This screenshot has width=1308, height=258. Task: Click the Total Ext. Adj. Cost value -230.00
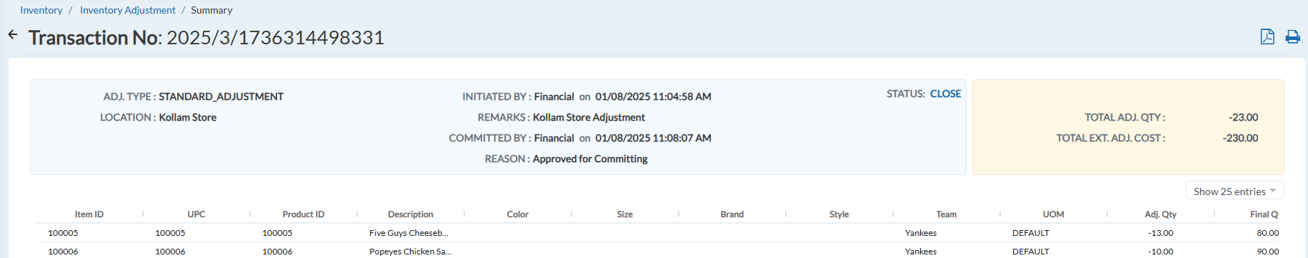(1241, 138)
